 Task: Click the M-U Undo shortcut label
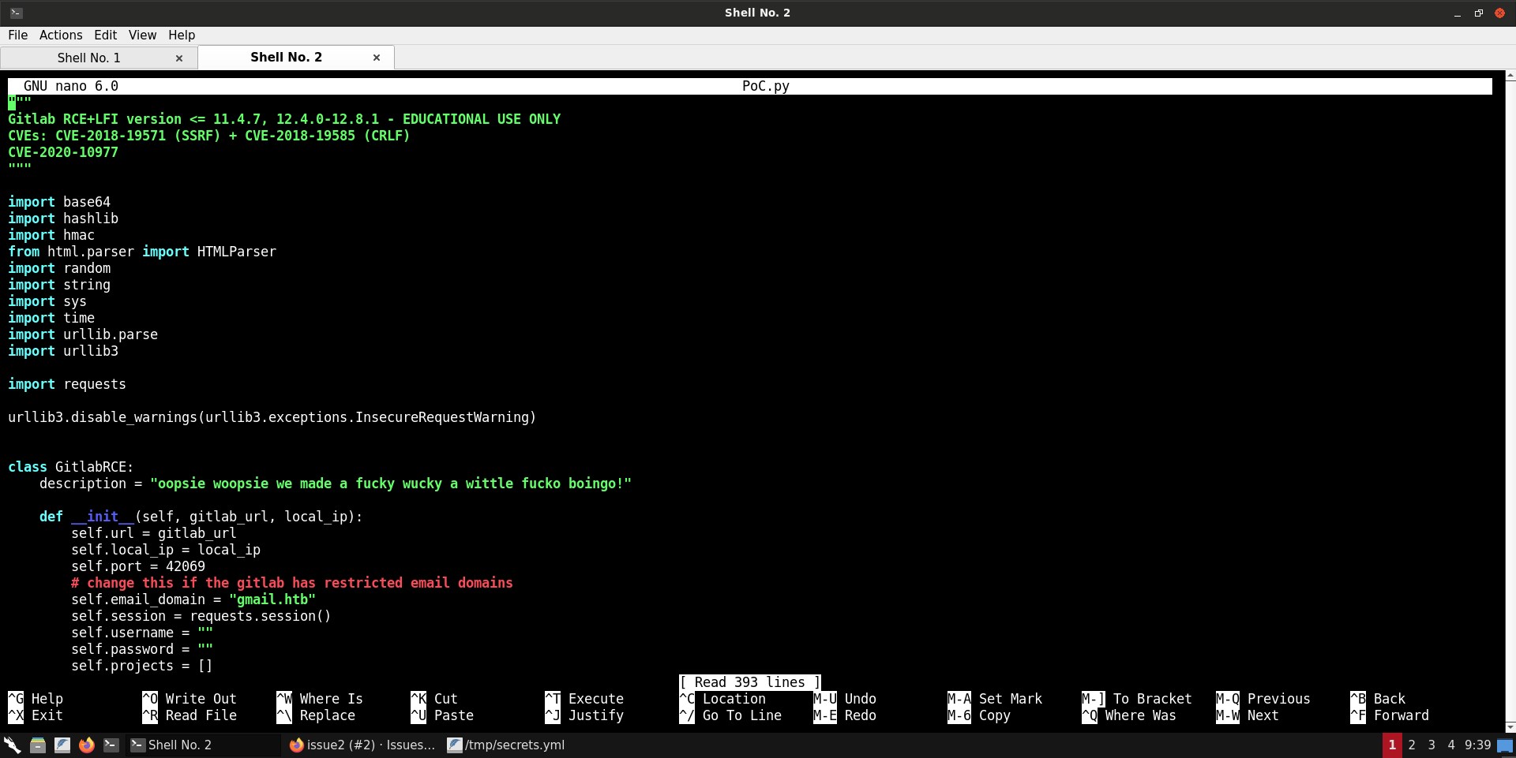click(x=845, y=699)
